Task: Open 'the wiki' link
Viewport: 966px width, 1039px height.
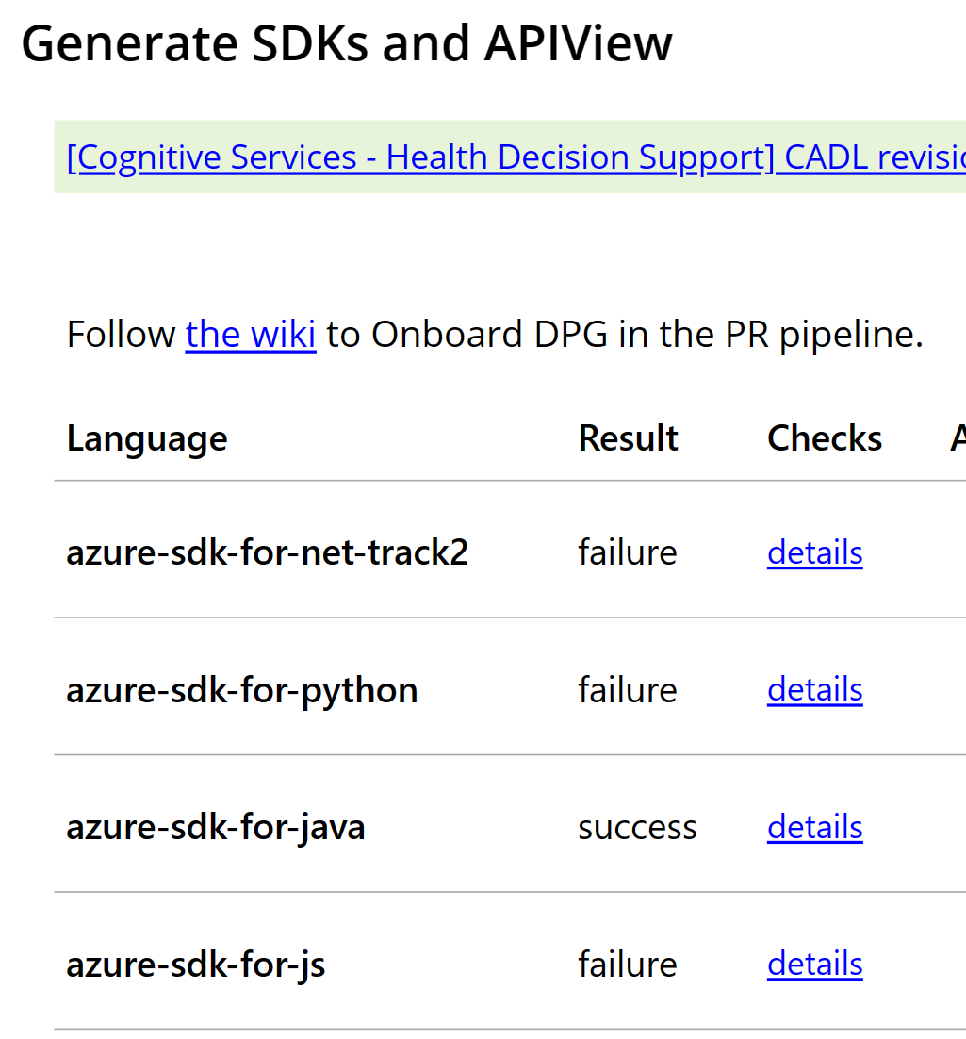Action: 251,334
